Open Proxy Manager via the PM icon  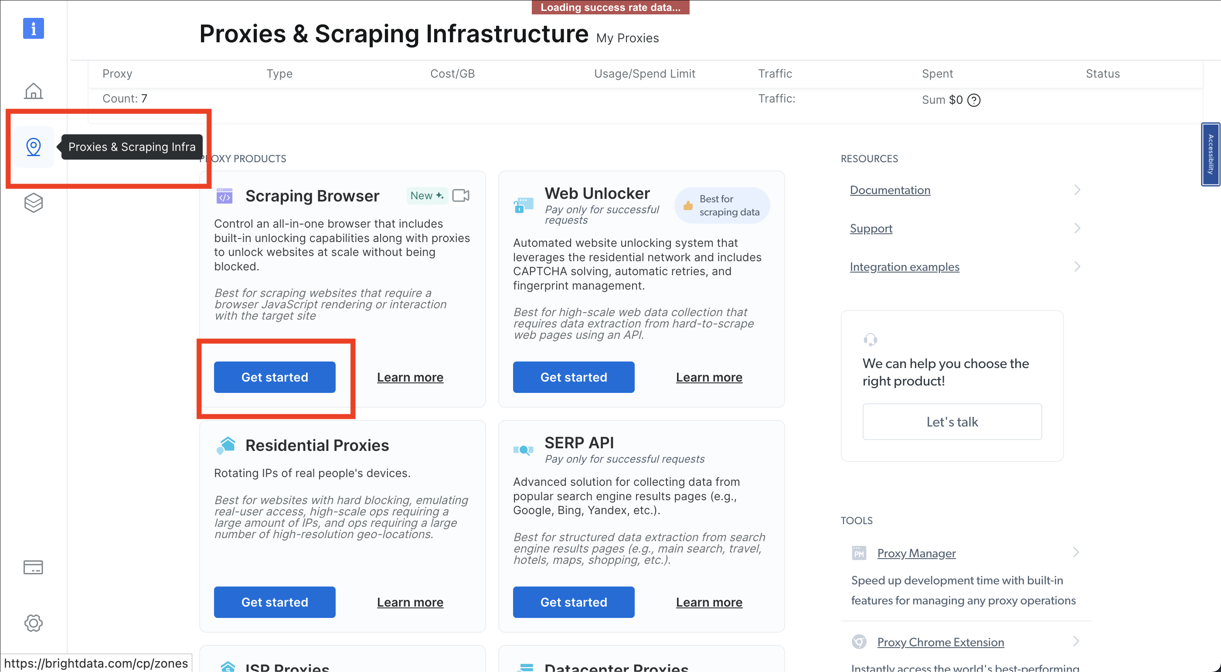click(859, 553)
